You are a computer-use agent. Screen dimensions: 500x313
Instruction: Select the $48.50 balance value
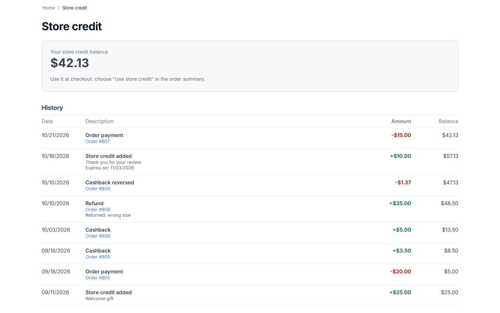(x=449, y=203)
